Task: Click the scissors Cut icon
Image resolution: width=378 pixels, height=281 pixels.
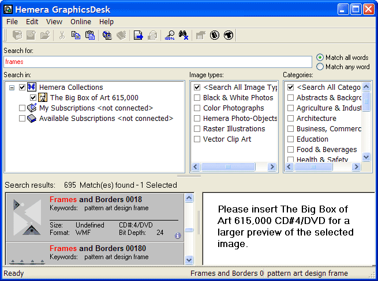Action: click(x=62, y=35)
